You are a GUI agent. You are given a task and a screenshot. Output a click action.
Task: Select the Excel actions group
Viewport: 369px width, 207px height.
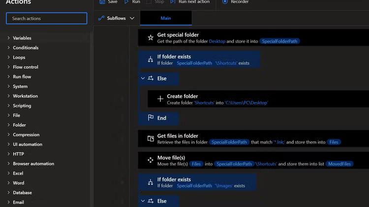pos(18,174)
